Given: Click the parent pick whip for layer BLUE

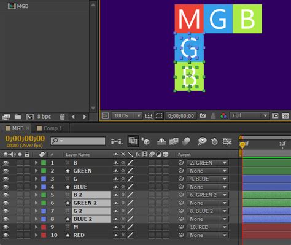Looking at the screenshot, I should point(181,187).
